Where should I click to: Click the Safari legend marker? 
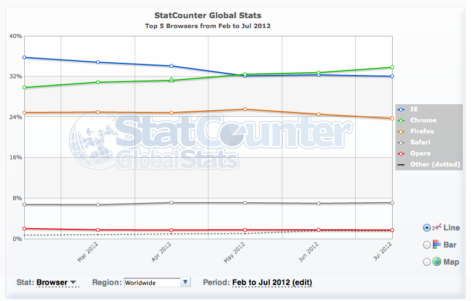click(401, 142)
